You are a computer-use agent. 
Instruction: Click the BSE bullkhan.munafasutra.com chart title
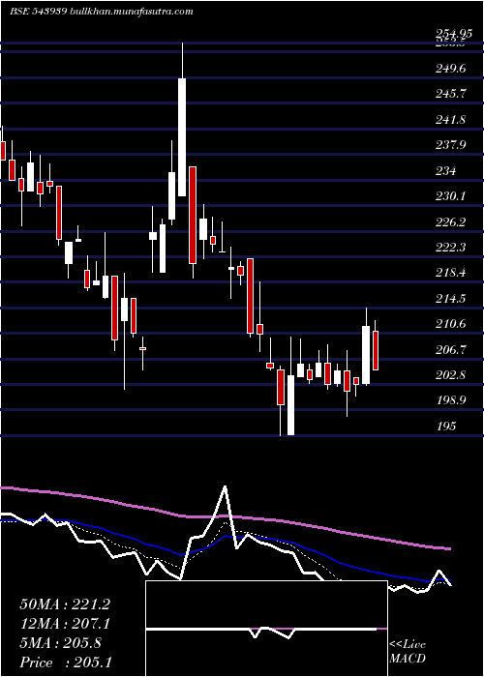[101, 12]
